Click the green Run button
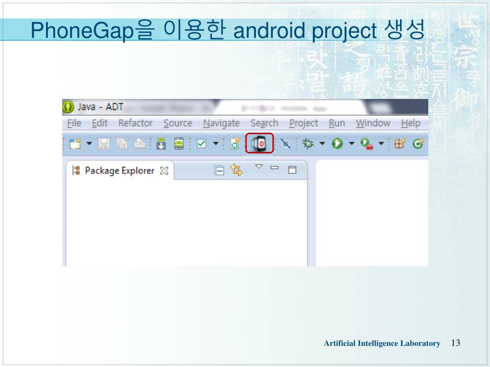 (x=337, y=143)
